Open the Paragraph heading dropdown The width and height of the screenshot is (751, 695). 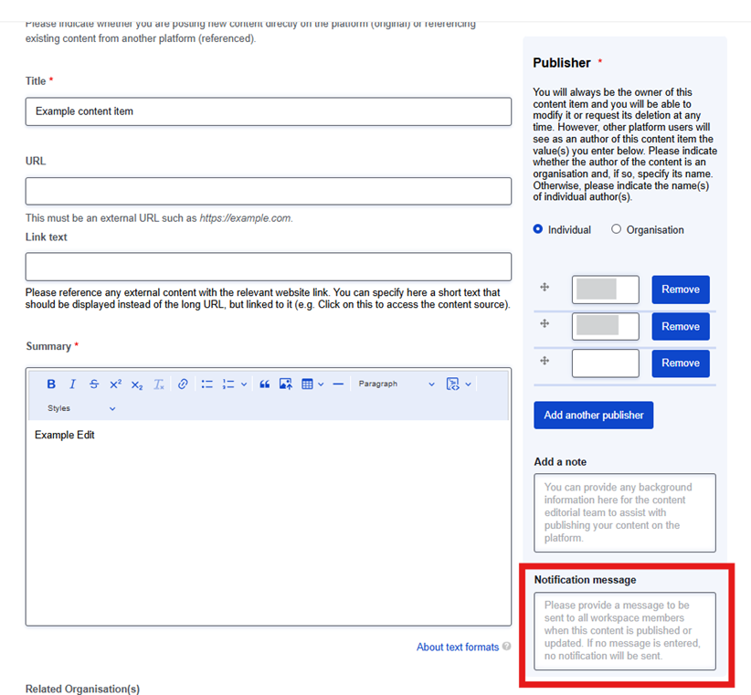(397, 384)
